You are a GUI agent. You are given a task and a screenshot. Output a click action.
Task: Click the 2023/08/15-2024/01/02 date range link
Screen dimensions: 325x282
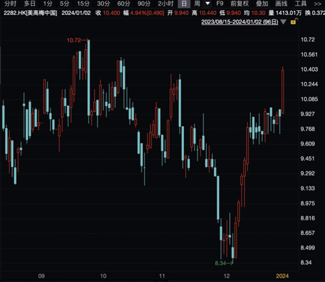pos(240,22)
